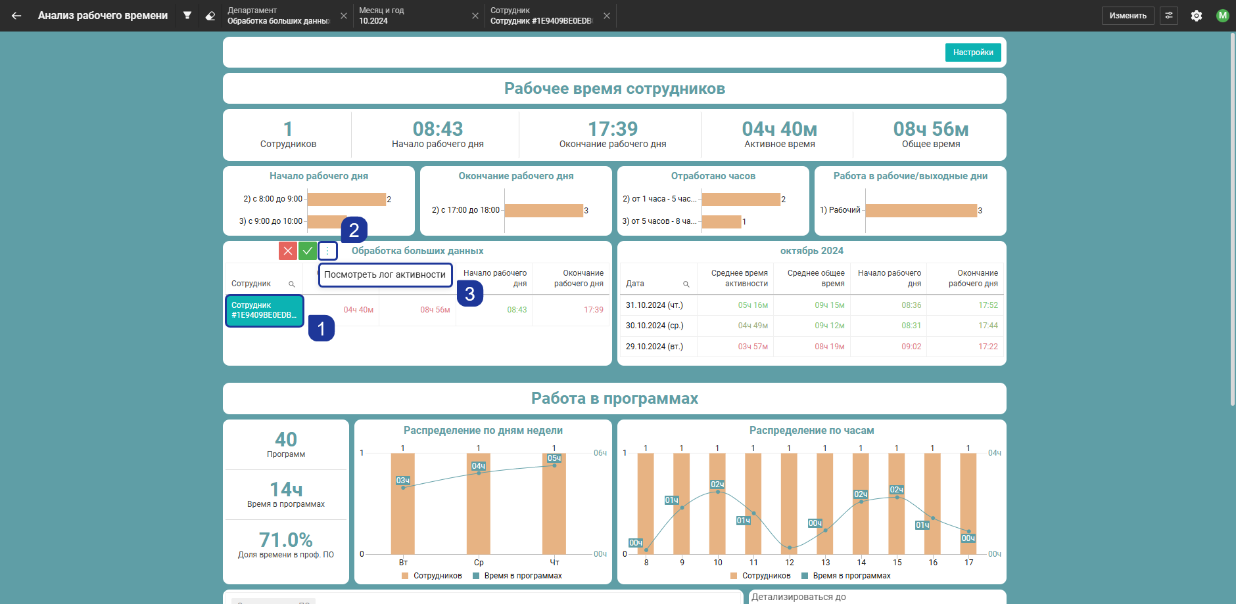Choose Посмотреть лог активности
1236x604 pixels.
[x=385, y=275]
